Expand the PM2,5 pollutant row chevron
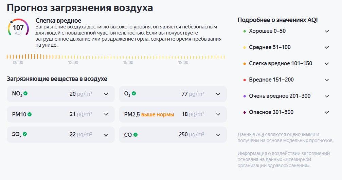Viewport: 342px width, 180px height. (x=218, y=114)
